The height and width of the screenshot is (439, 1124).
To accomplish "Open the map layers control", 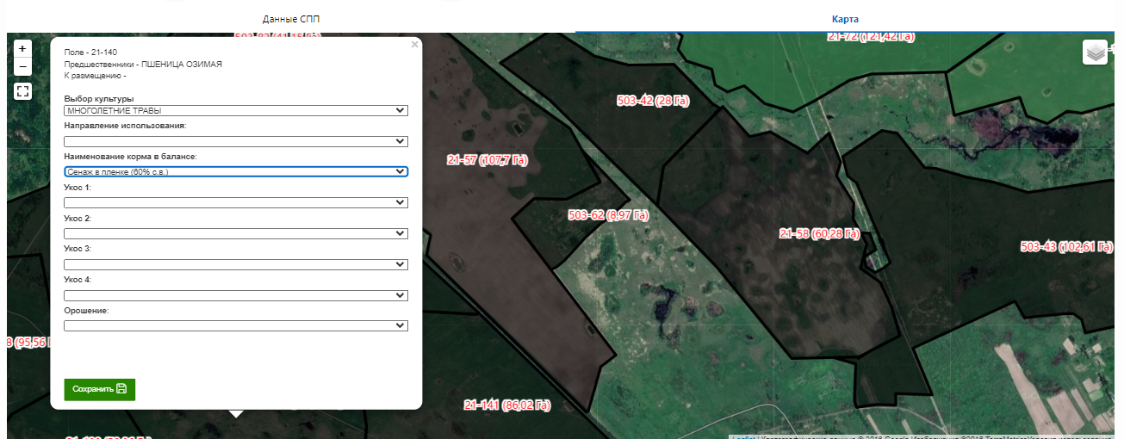I will point(1095,53).
